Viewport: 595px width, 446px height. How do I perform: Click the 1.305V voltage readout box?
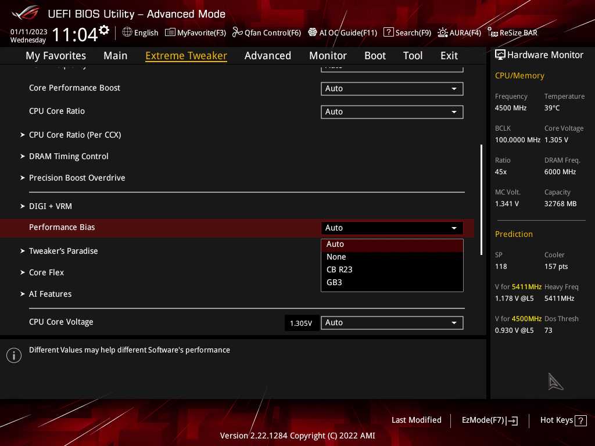(302, 323)
